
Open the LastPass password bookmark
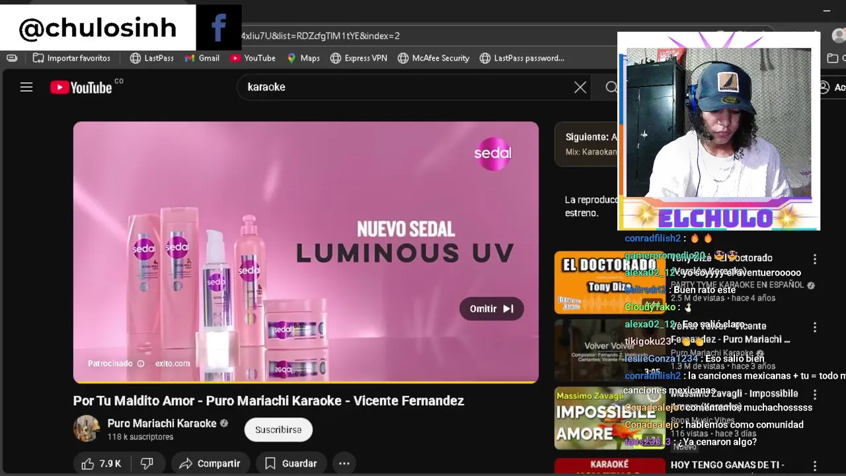522,58
